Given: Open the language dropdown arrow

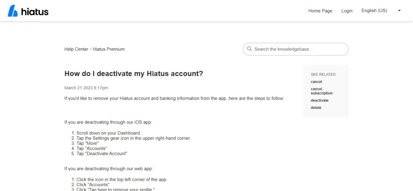Looking at the screenshot, I should click(399, 11).
